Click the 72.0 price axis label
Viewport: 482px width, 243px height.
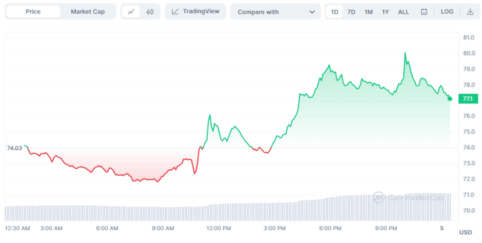[469, 179]
